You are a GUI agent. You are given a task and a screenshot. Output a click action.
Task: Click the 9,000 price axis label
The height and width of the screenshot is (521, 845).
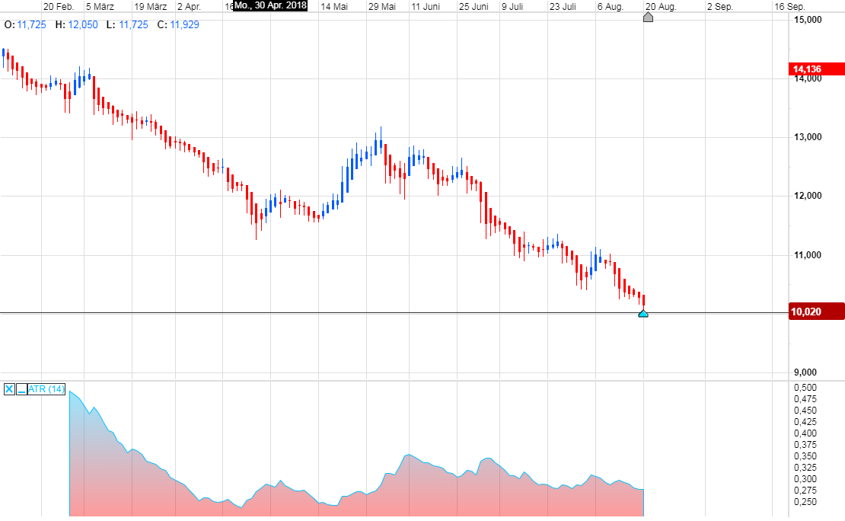(x=805, y=372)
